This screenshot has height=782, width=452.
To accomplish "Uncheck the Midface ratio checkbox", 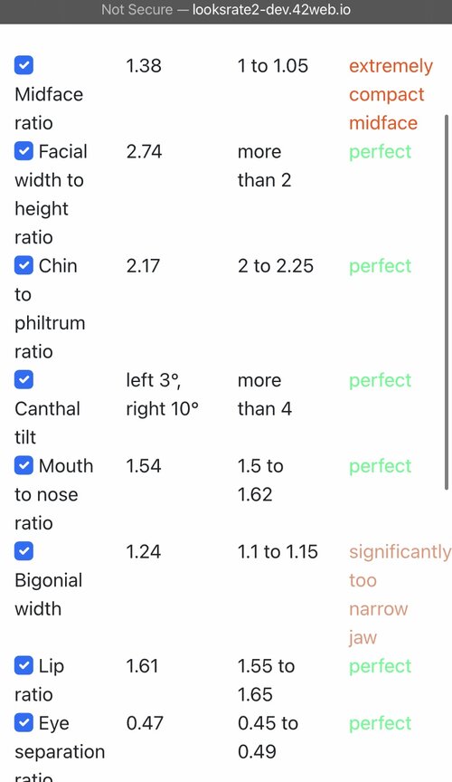I will [x=24, y=65].
